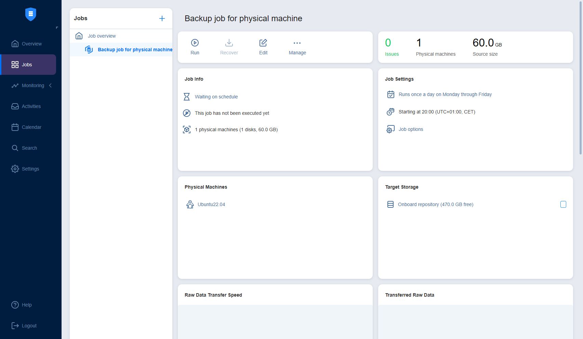The image size is (583, 339).
Task: Open Settings from the sidebar
Action: (x=30, y=169)
